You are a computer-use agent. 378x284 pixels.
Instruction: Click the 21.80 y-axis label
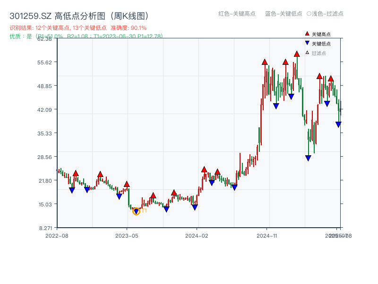tap(45, 181)
